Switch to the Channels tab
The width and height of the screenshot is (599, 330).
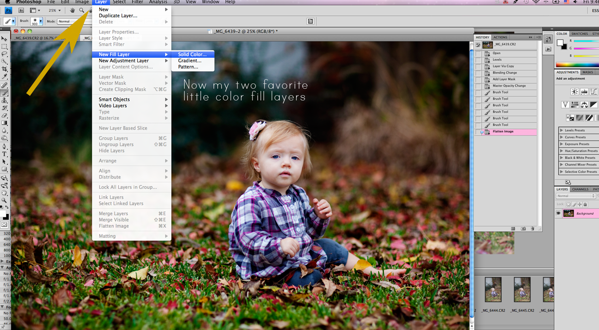coord(580,189)
